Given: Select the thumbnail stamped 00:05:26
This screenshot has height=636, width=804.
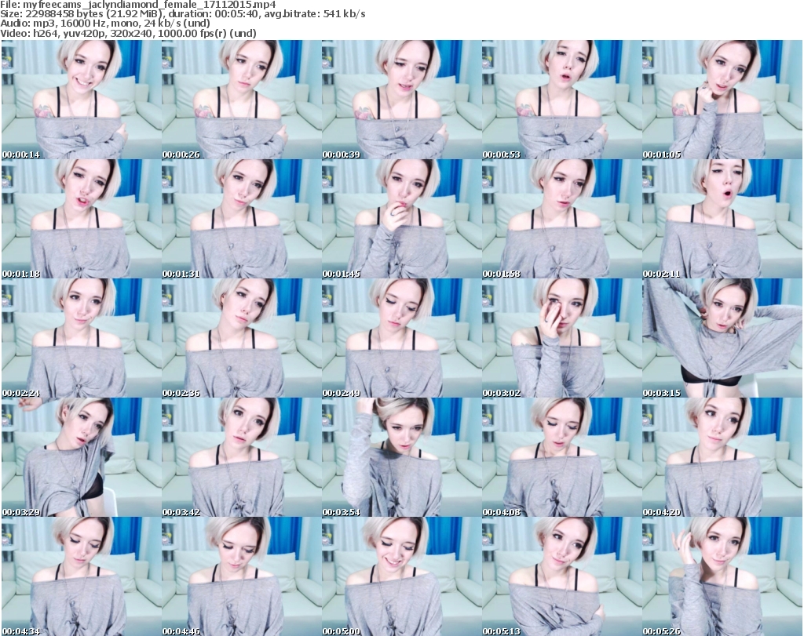Looking at the screenshot, I should point(722,576).
